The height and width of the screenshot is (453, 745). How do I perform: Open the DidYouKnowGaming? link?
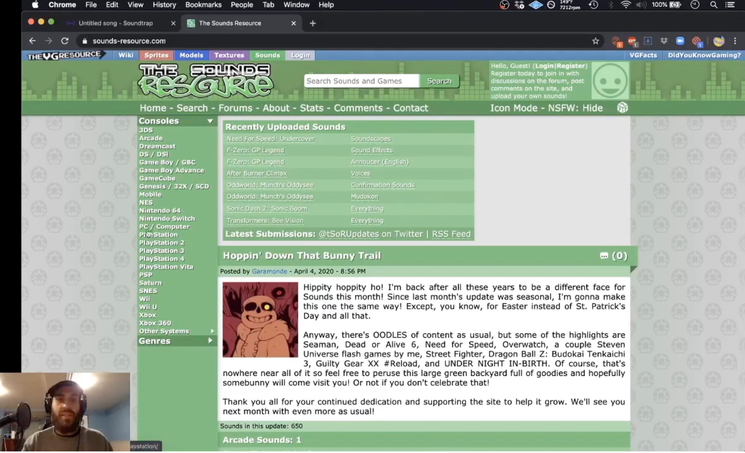[704, 55]
